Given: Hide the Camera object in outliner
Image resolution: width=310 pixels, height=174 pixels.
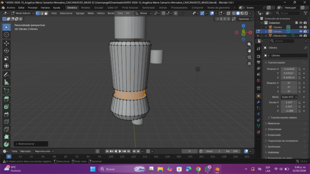Looking at the screenshot, I should coord(301,27).
